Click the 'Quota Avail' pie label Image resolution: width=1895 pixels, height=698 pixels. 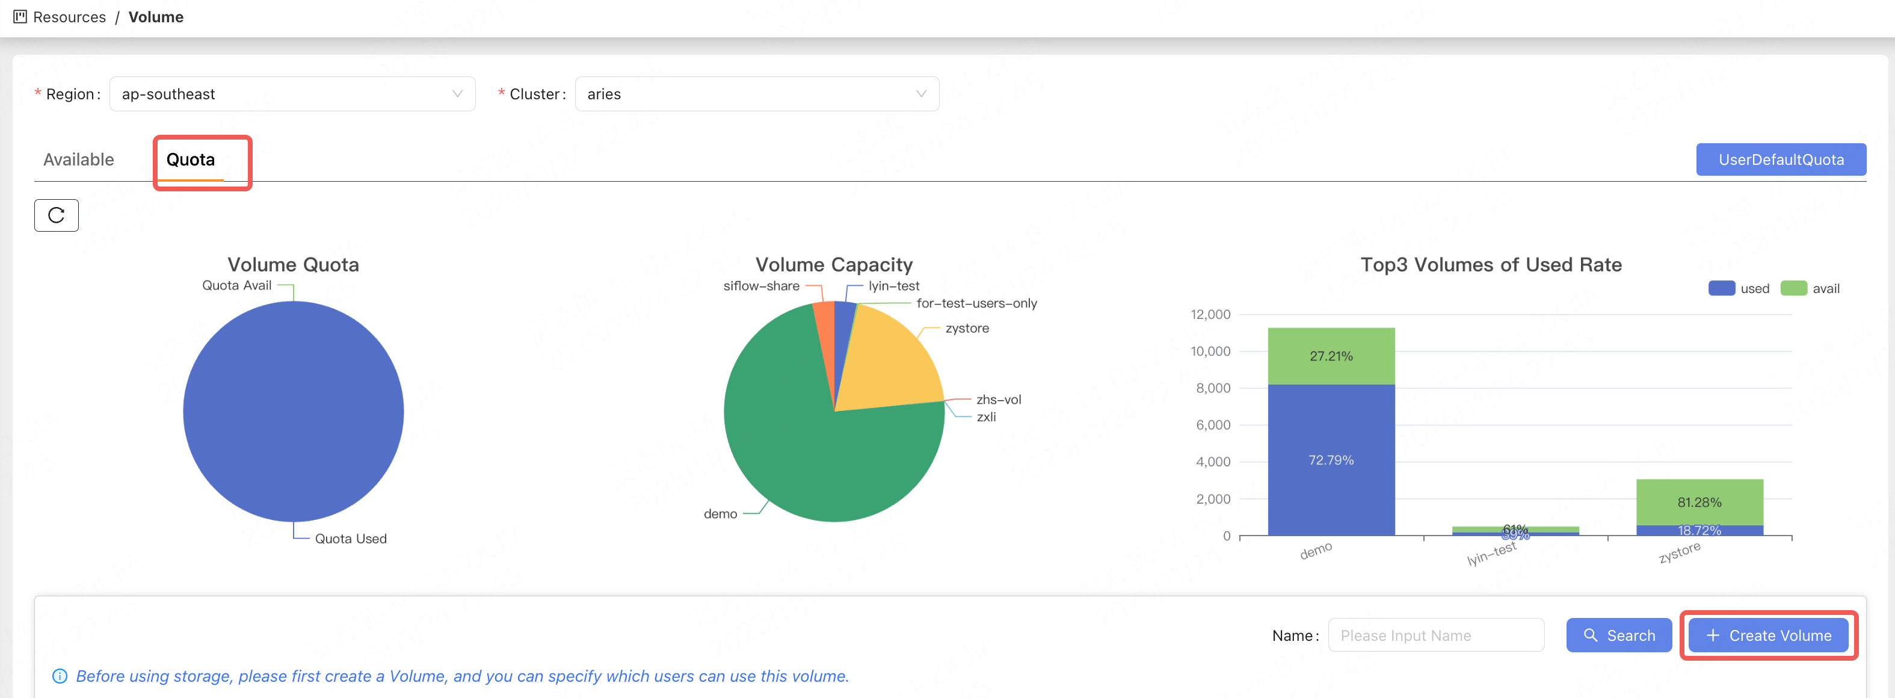pos(237,285)
